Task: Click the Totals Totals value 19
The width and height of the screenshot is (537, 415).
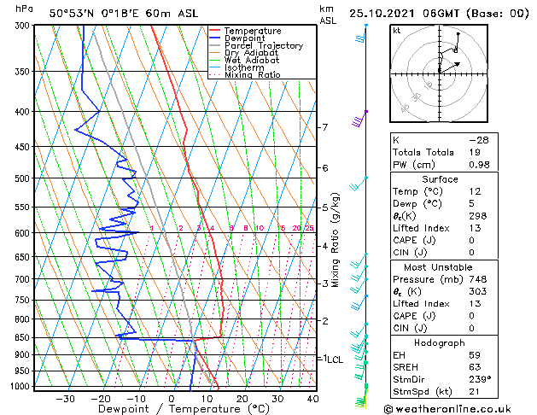Action: (x=475, y=152)
